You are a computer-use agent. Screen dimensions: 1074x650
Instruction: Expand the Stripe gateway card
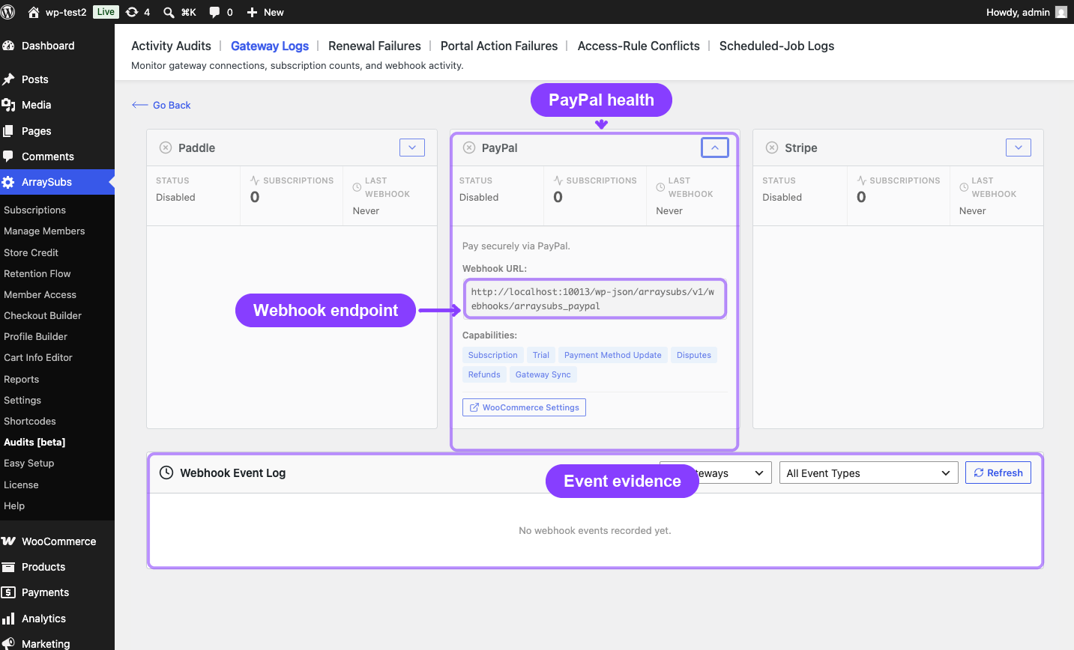[x=1019, y=148]
